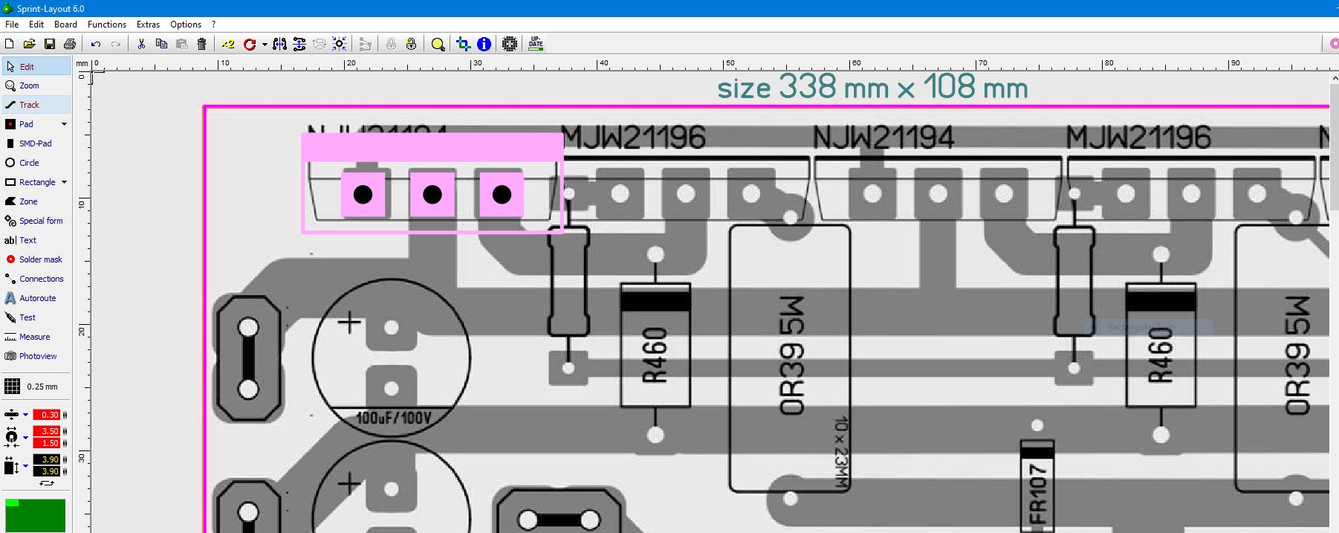Select the Edit mode tool

tap(36, 66)
